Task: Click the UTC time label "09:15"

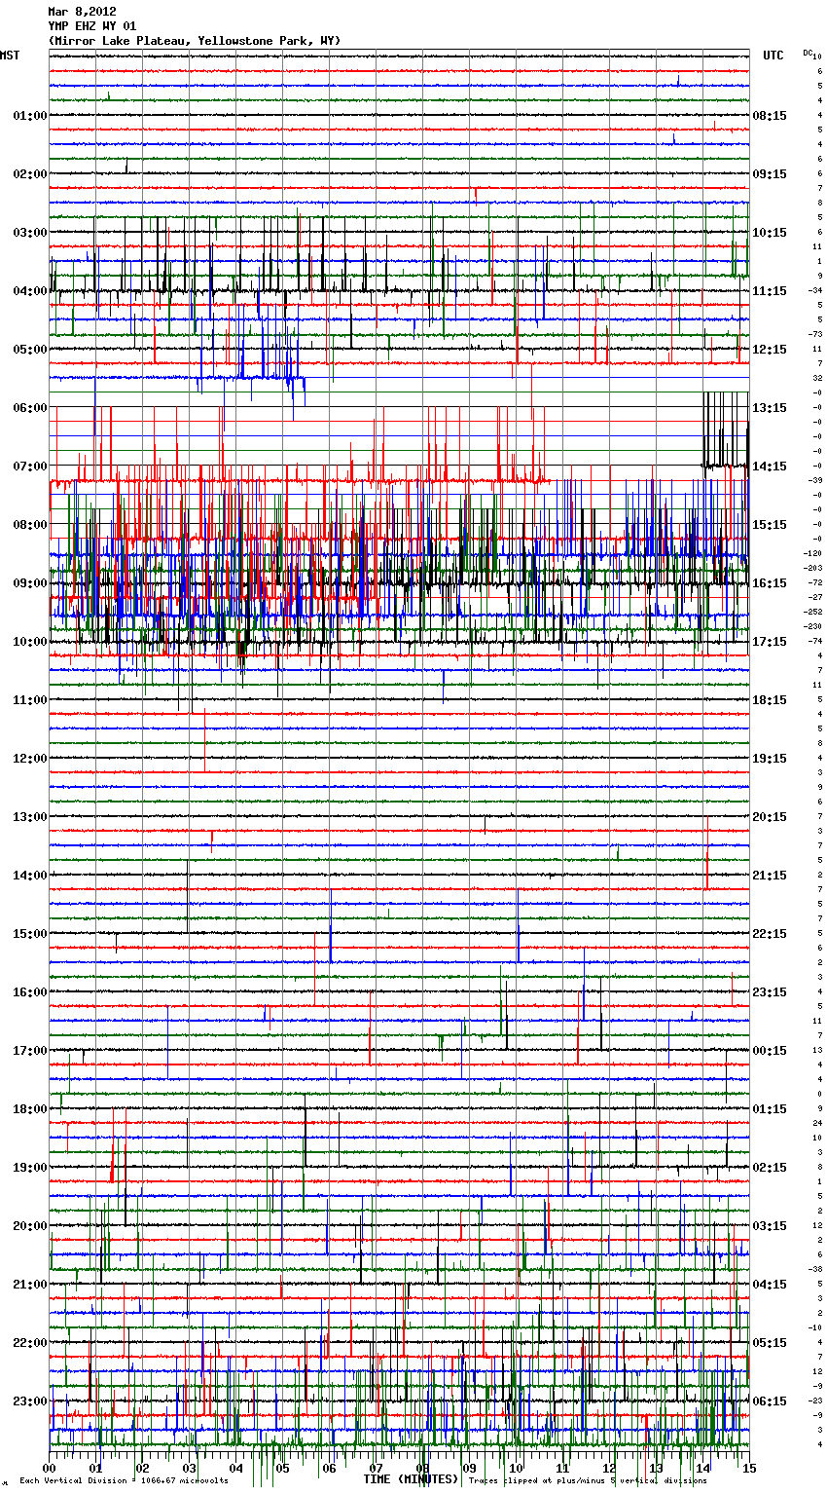Action: point(770,174)
